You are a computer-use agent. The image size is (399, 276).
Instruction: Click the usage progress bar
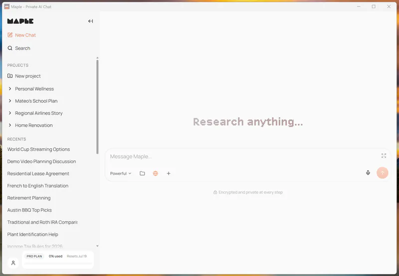58,264
